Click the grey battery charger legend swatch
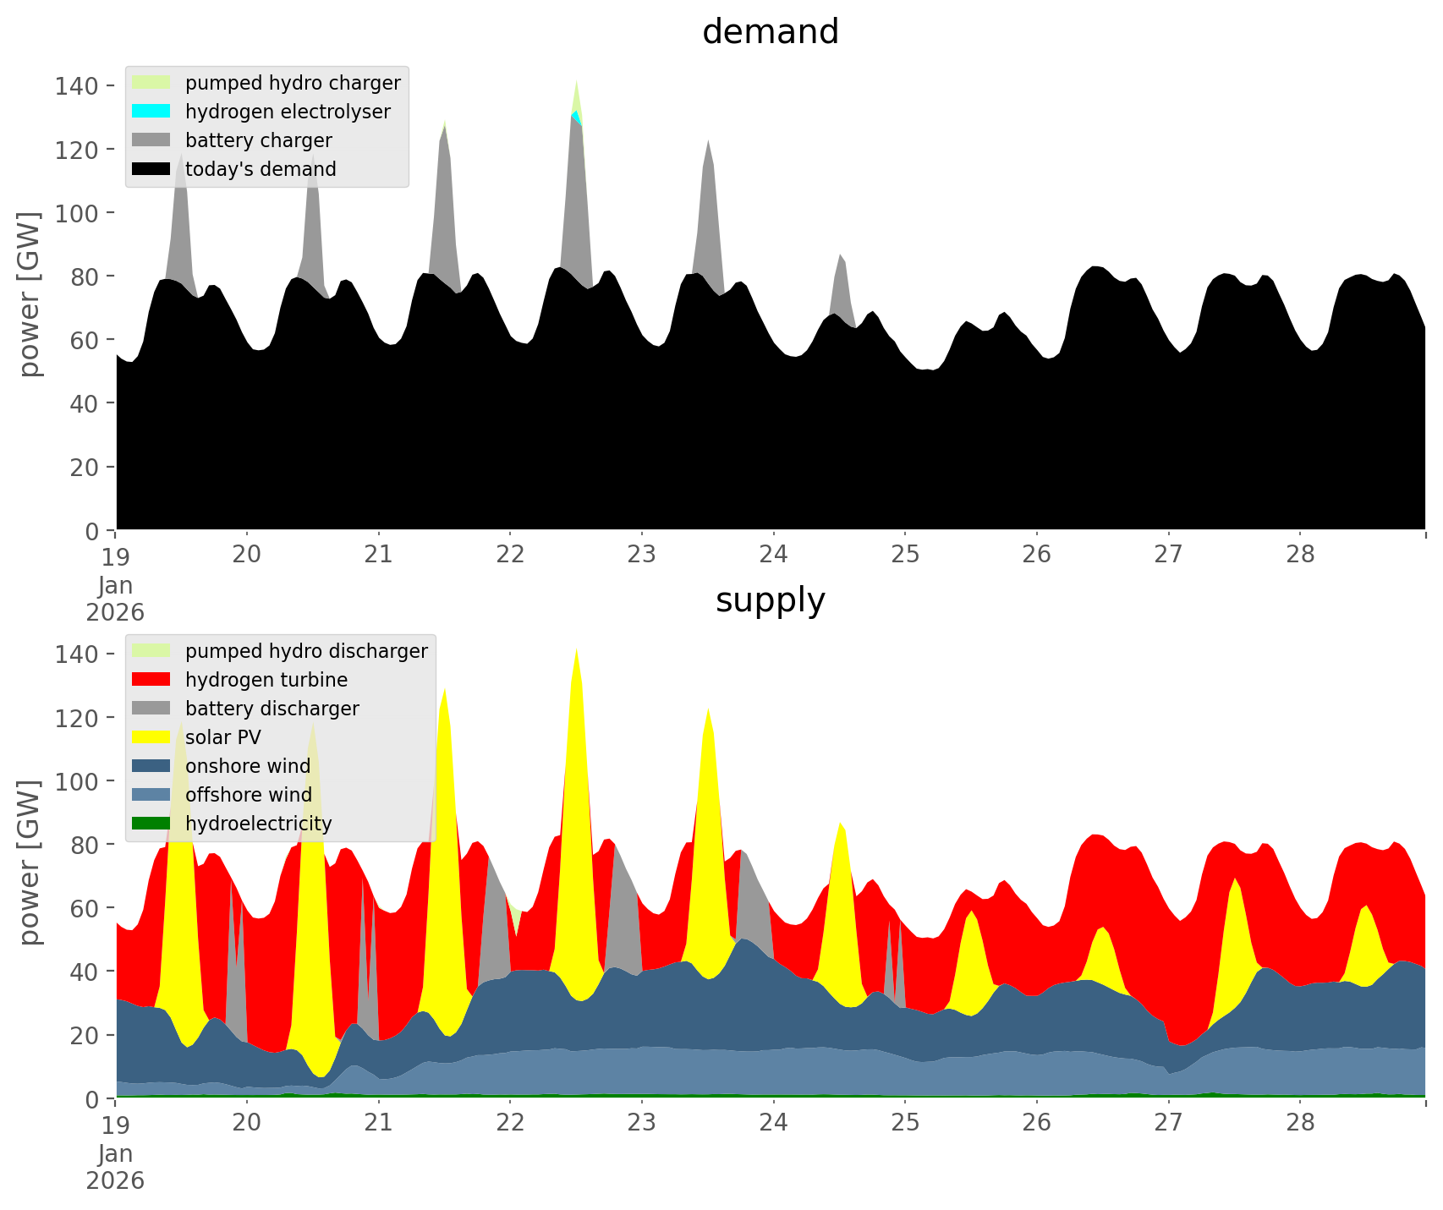The height and width of the screenshot is (1210, 1443). pyautogui.click(x=151, y=140)
